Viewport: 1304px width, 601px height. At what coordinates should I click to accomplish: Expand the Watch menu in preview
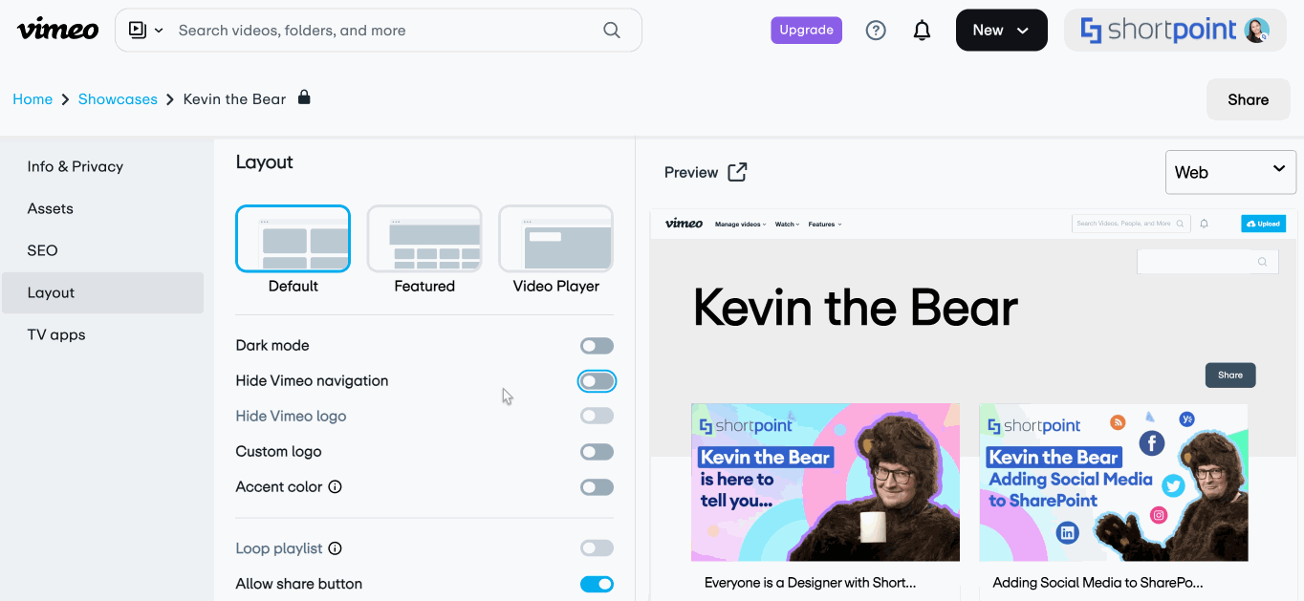[x=787, y=225]
